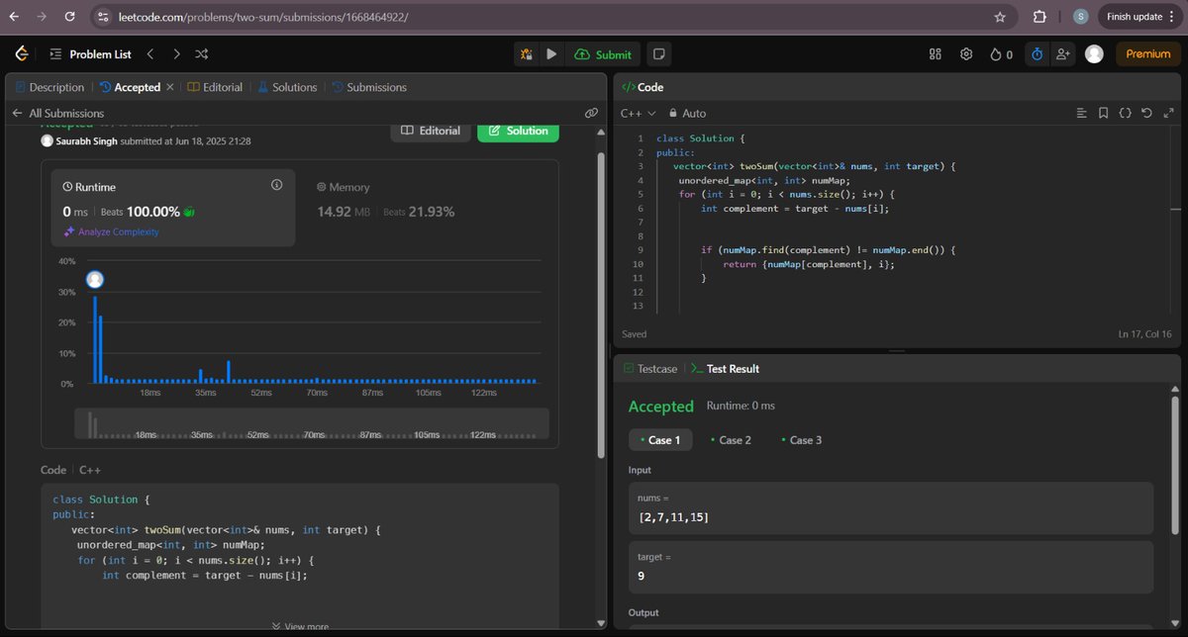Click Analyze Complexity link
1188x637 pixels.
pyautogui.click(x=111, y=231)
